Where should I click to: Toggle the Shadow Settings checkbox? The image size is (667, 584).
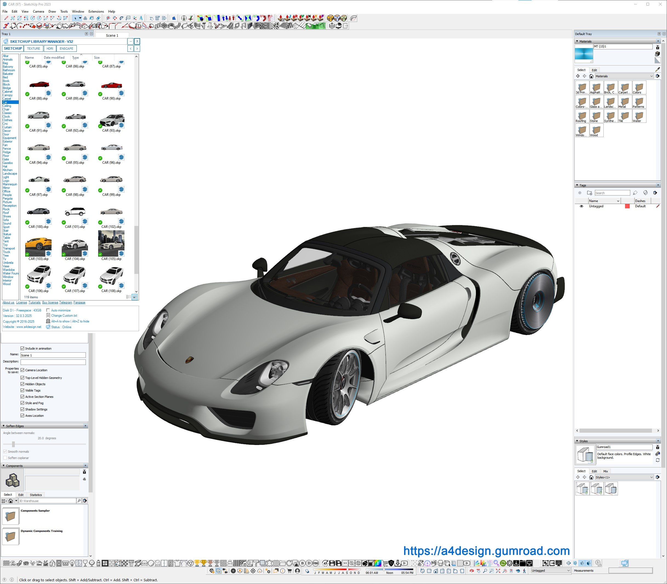coord(22,409)
